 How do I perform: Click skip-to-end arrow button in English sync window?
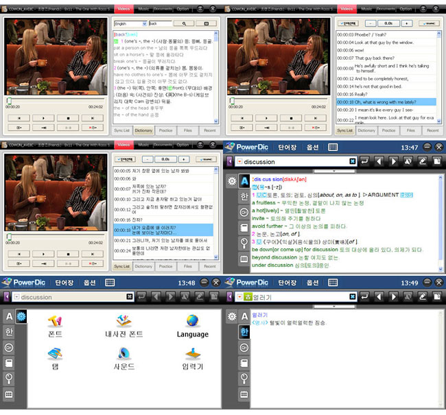point(266,128)
